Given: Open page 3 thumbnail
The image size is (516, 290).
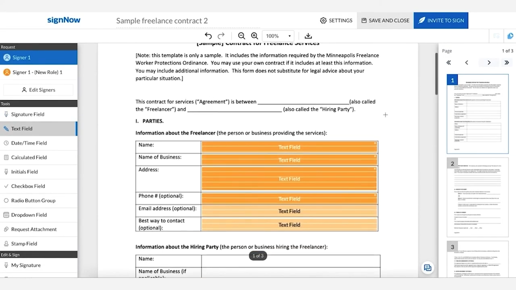Looking at the screenshot, I should point(478,259).
